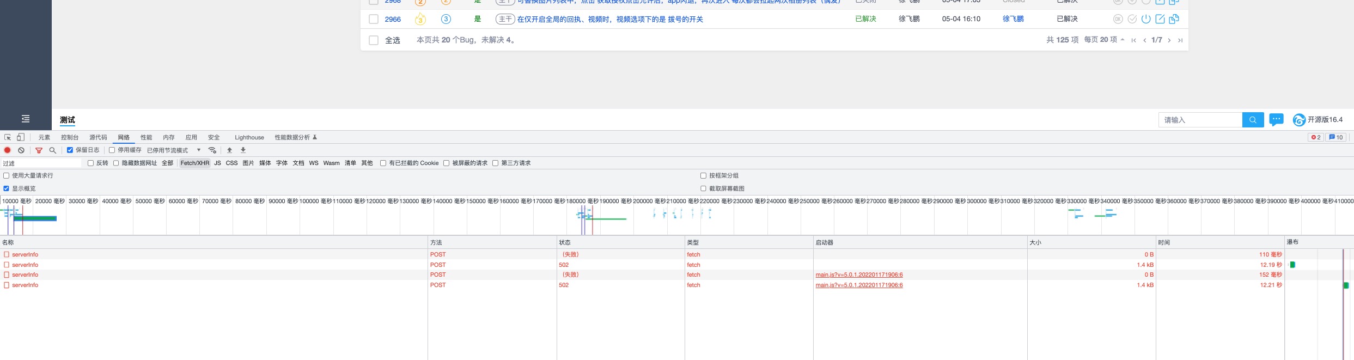Image resolution: width=1354 pixels, height=360 pixels.
Task: Switch to the 控制台 tab
Action: click(x=70, y=137)
